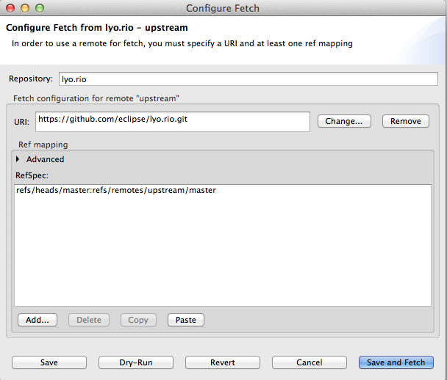Viewport: 447px width, 380px height.
Task: Cancel the Configure Fetch dialog
Action: (310, 362)
